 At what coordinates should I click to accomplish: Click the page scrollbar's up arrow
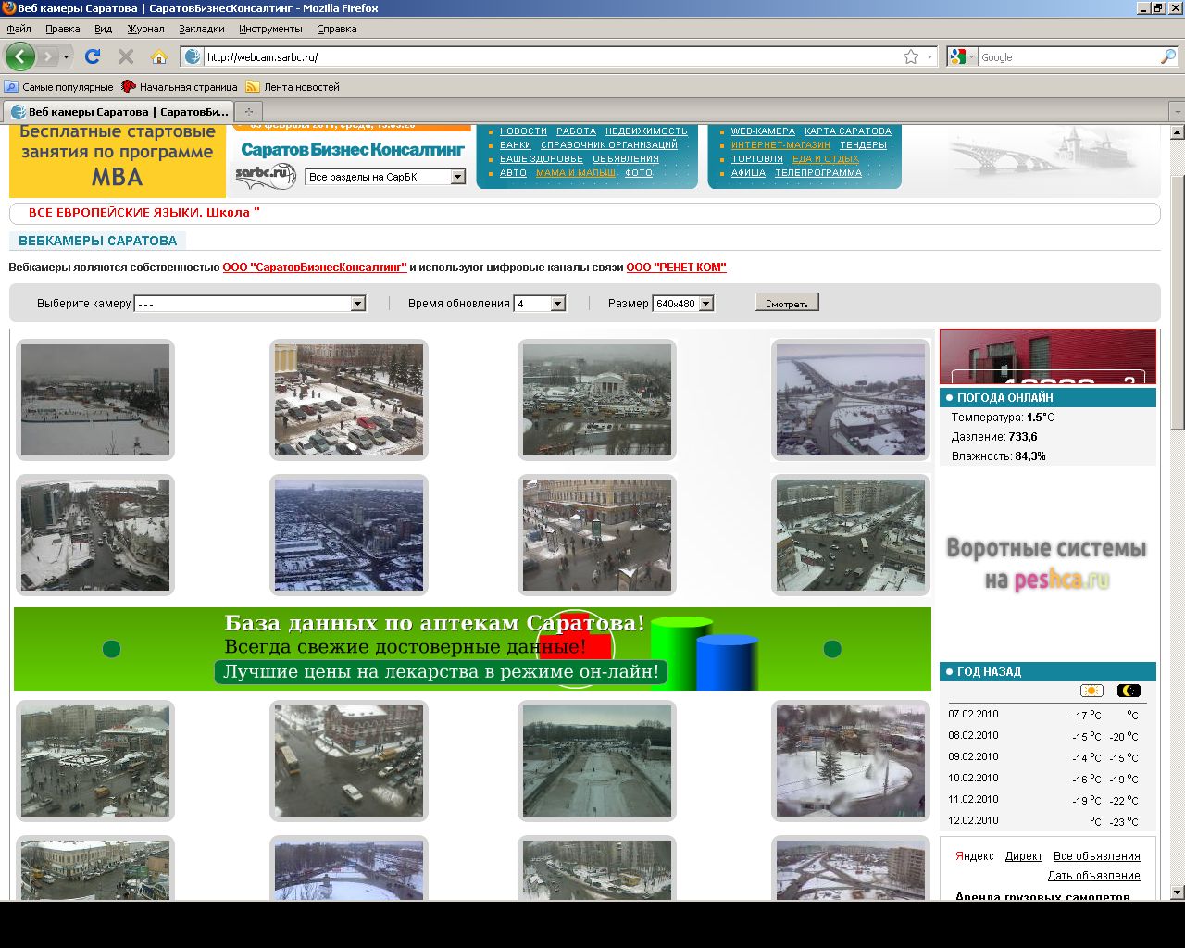(x=1177, y=132)
